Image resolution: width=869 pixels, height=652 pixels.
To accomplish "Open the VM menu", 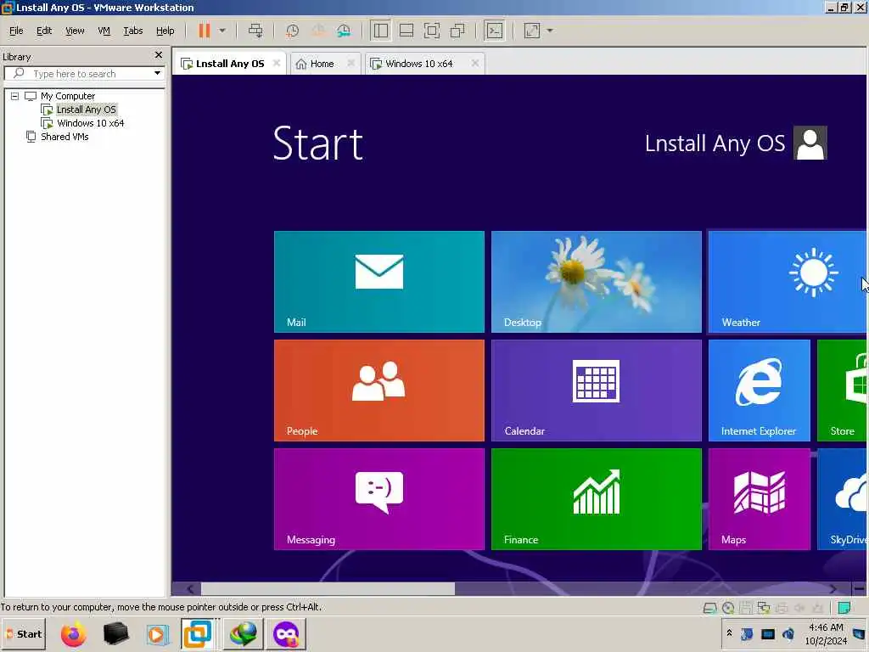I will coord(104,31).
